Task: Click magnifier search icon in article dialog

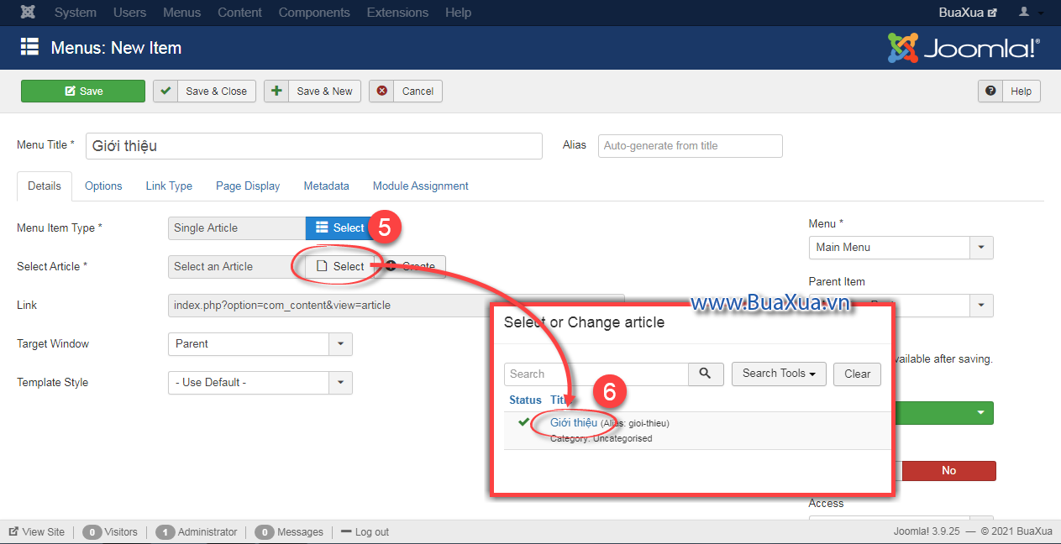Action: click(706, 374)
